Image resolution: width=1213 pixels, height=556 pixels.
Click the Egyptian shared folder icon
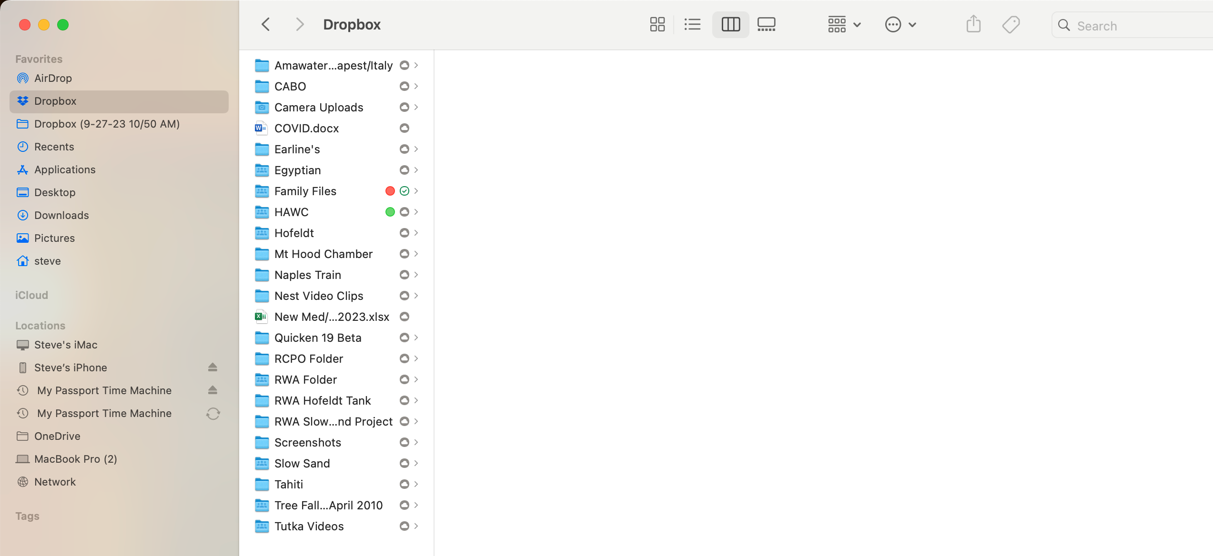[x=262, y=170]
